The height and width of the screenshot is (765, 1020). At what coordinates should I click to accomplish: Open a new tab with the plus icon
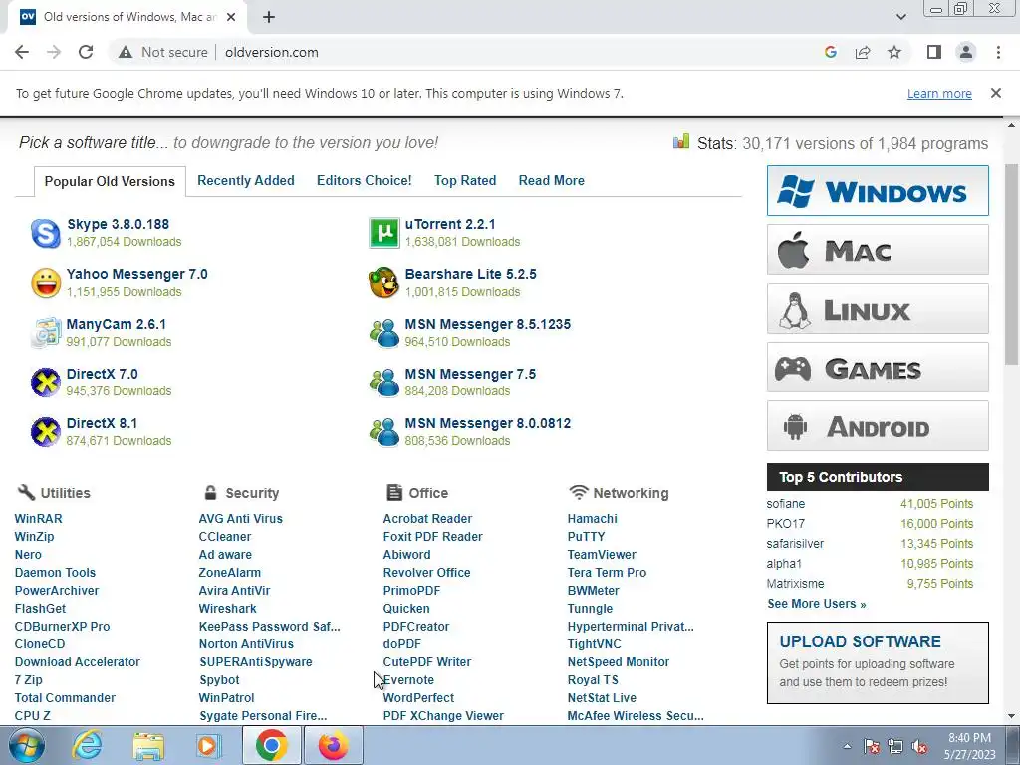pos(269,17)
